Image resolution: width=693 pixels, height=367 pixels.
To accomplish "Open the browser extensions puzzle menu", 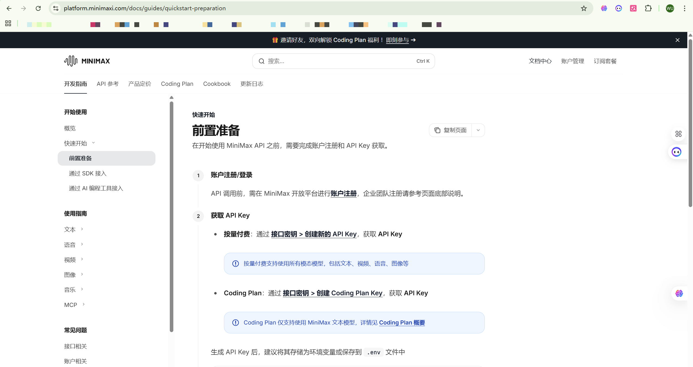I will pyautogui.click(x=648, y=8).
